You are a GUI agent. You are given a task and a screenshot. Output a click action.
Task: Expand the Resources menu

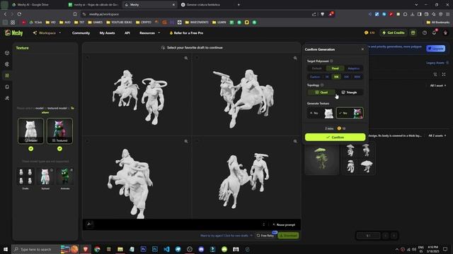pos(149,33)
